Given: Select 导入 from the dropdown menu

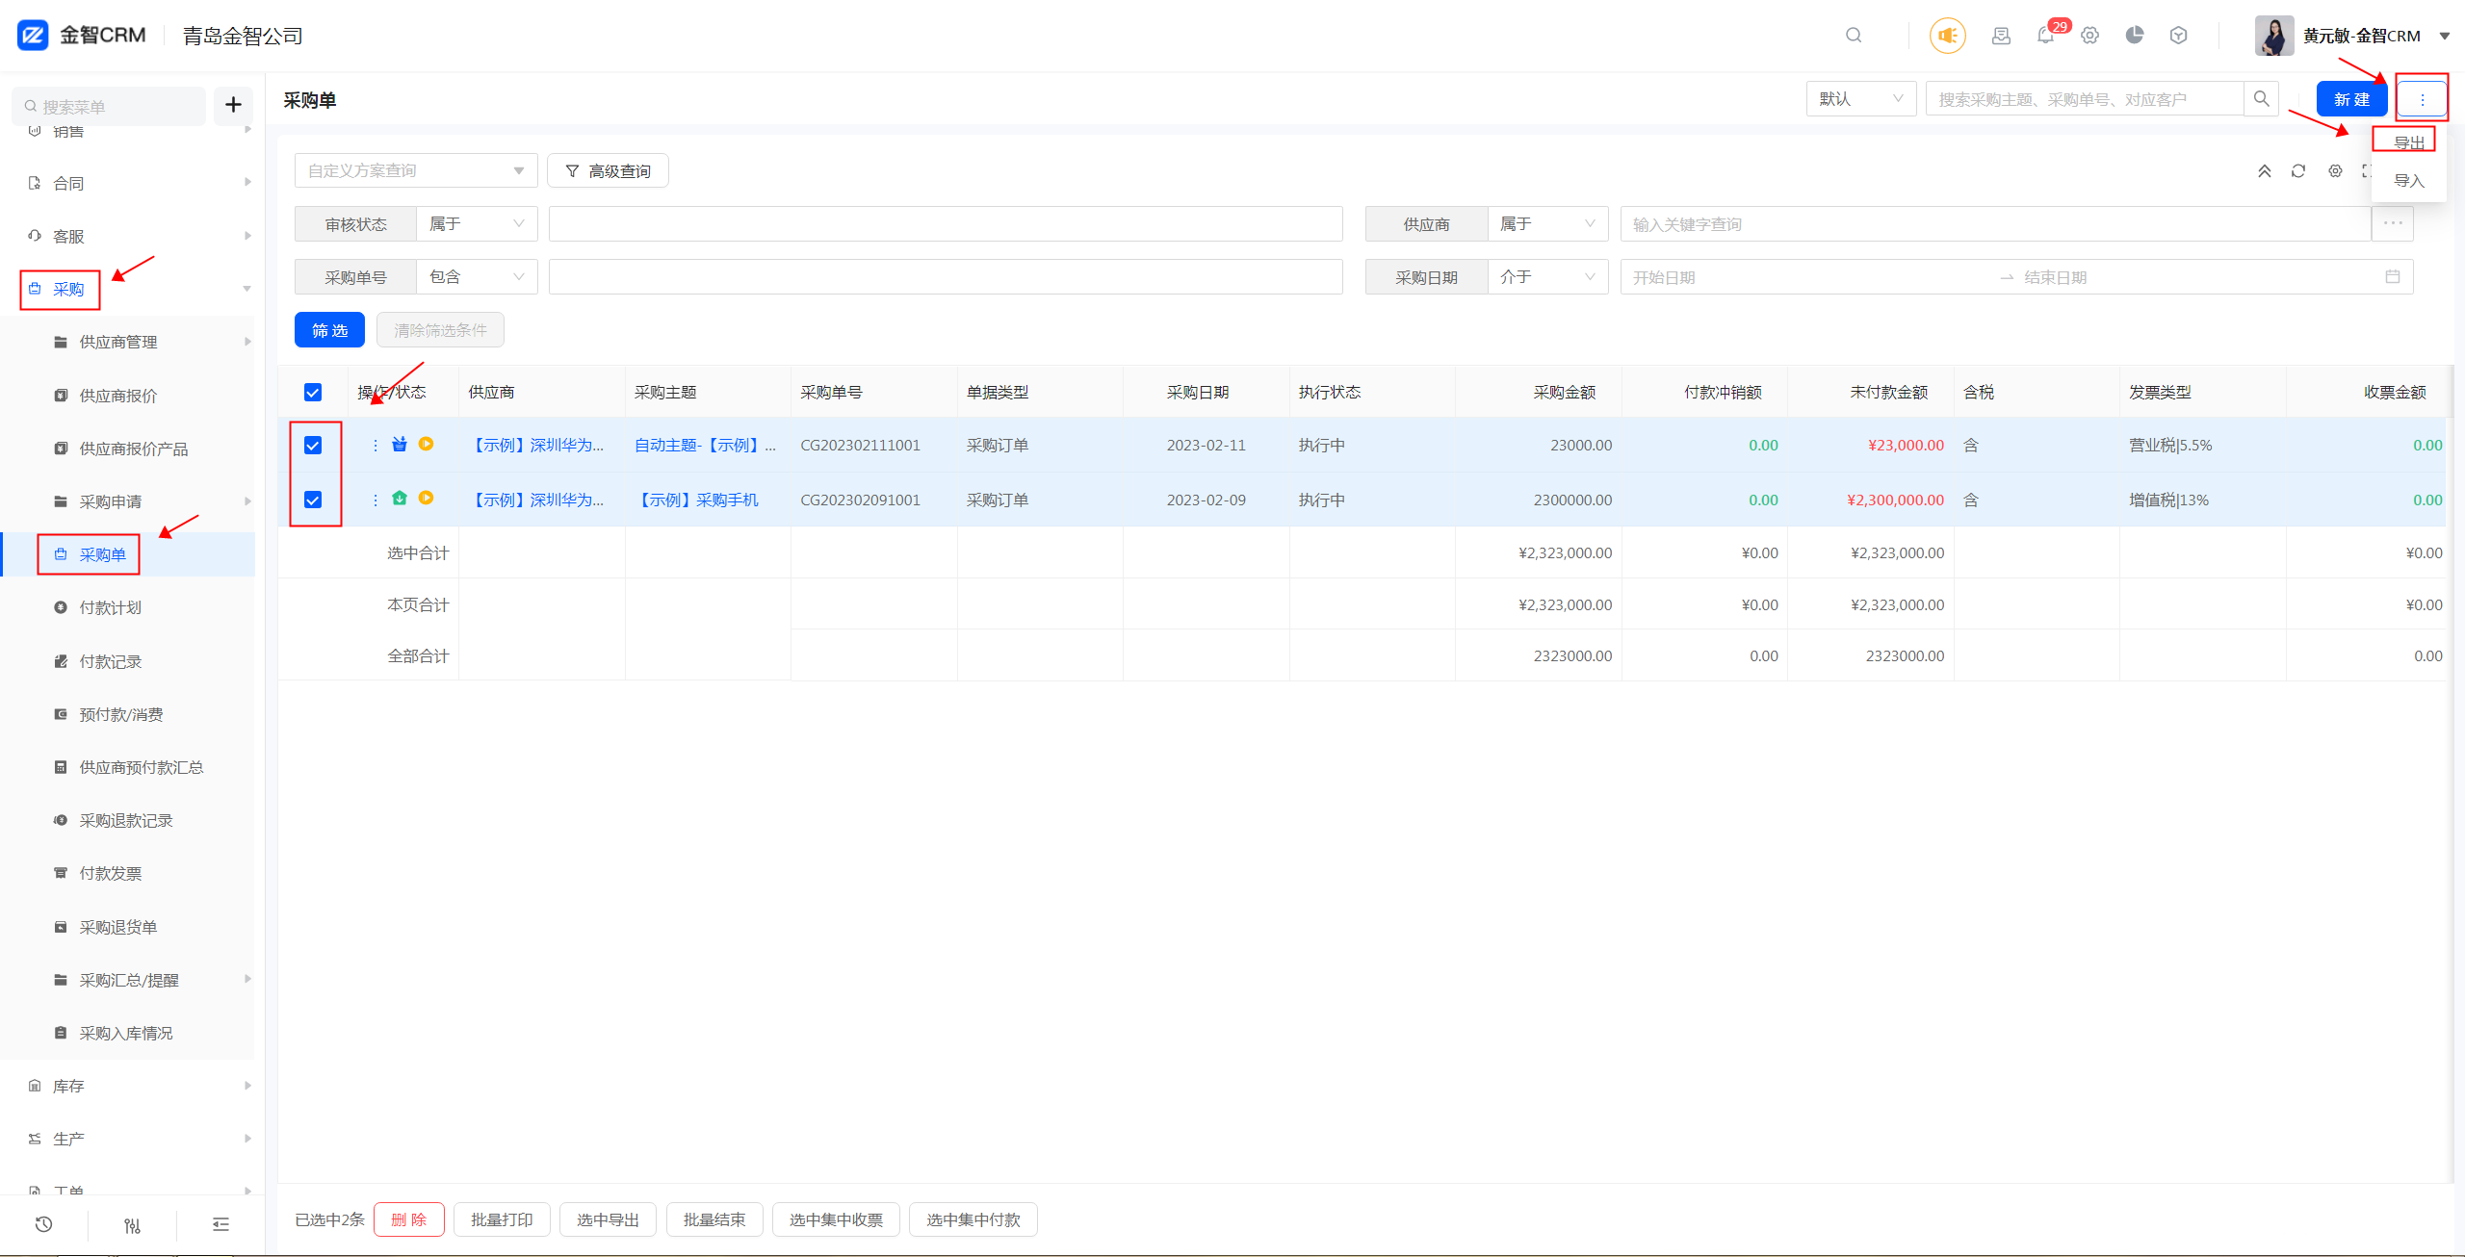Looking at the screenshot, I should [2408, 181].
